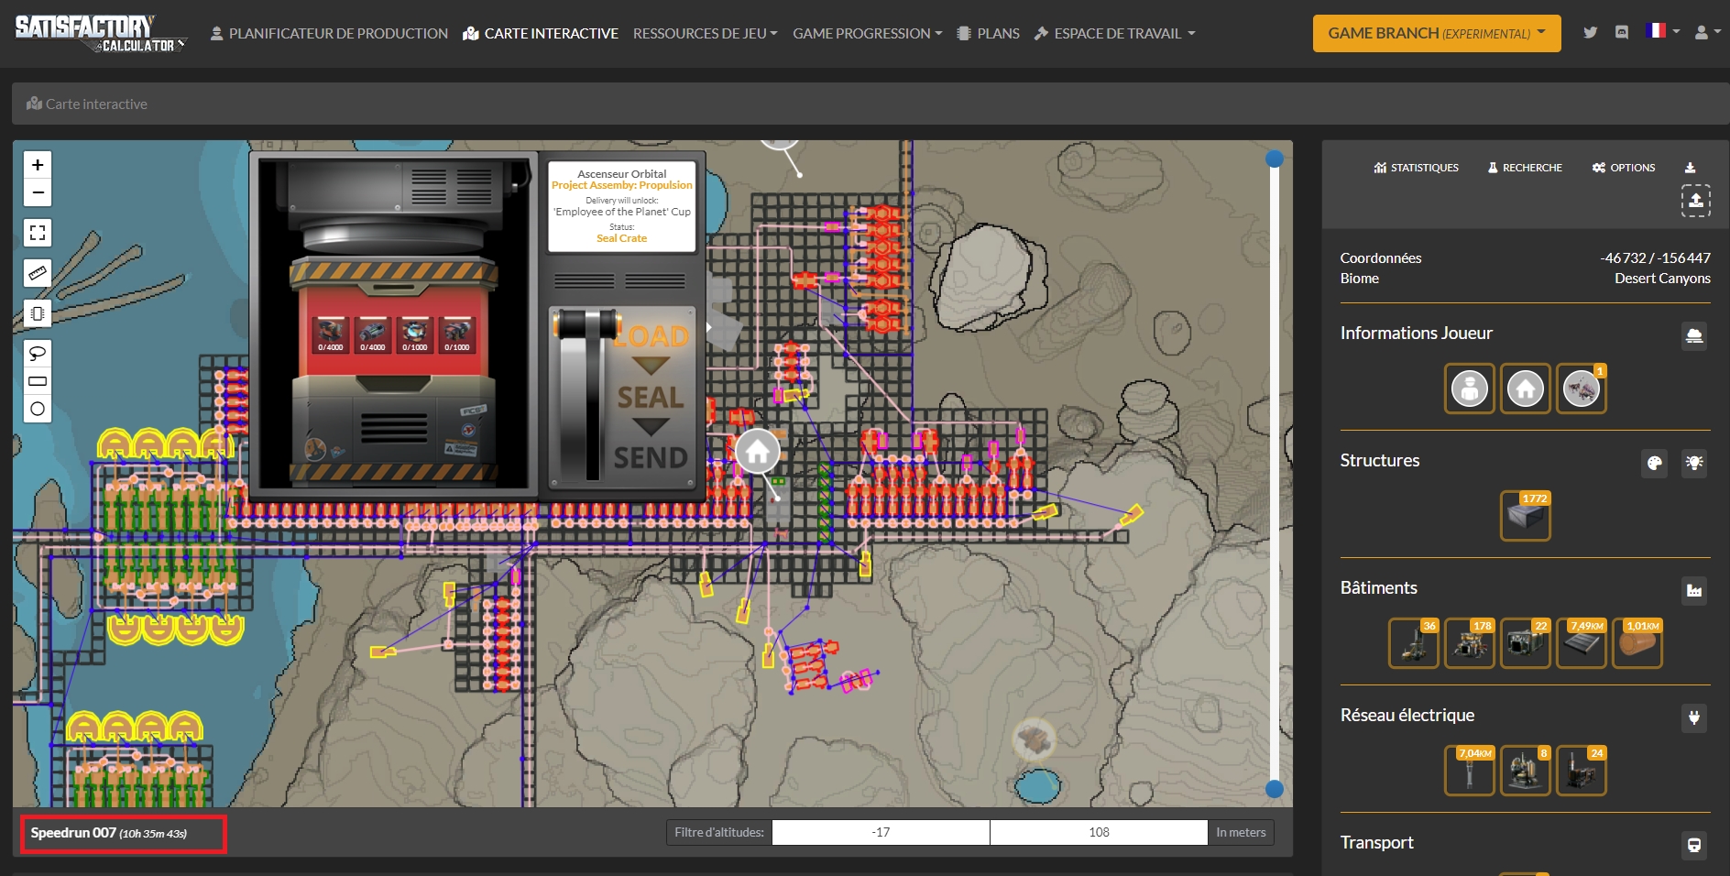Screen dimensions: 1730x876
Task: Toggle foundations layer with 1772 count
Action: pyautogui.click(x=1525, y=516)
